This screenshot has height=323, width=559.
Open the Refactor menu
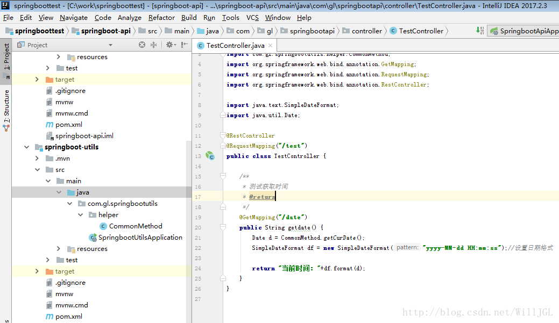pyautogui.click(x=161, y=18)
